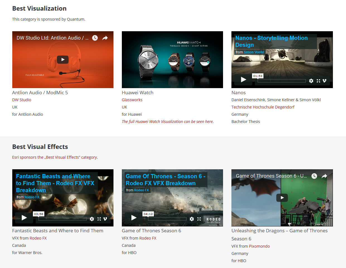Select 'This category is sponsored by Quantum' text
The height and width of the screenshot is (268, 346).
point(49,19)
